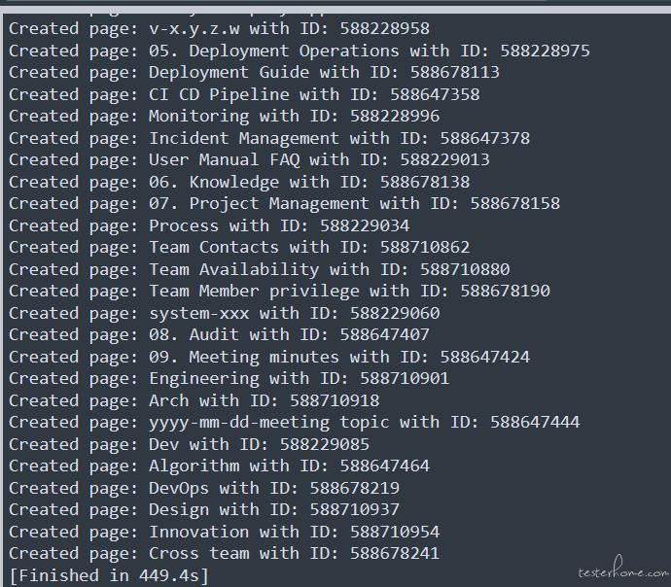
Task: Select the '05. Deployment Operations' output line
Action: tap(300, 51)
